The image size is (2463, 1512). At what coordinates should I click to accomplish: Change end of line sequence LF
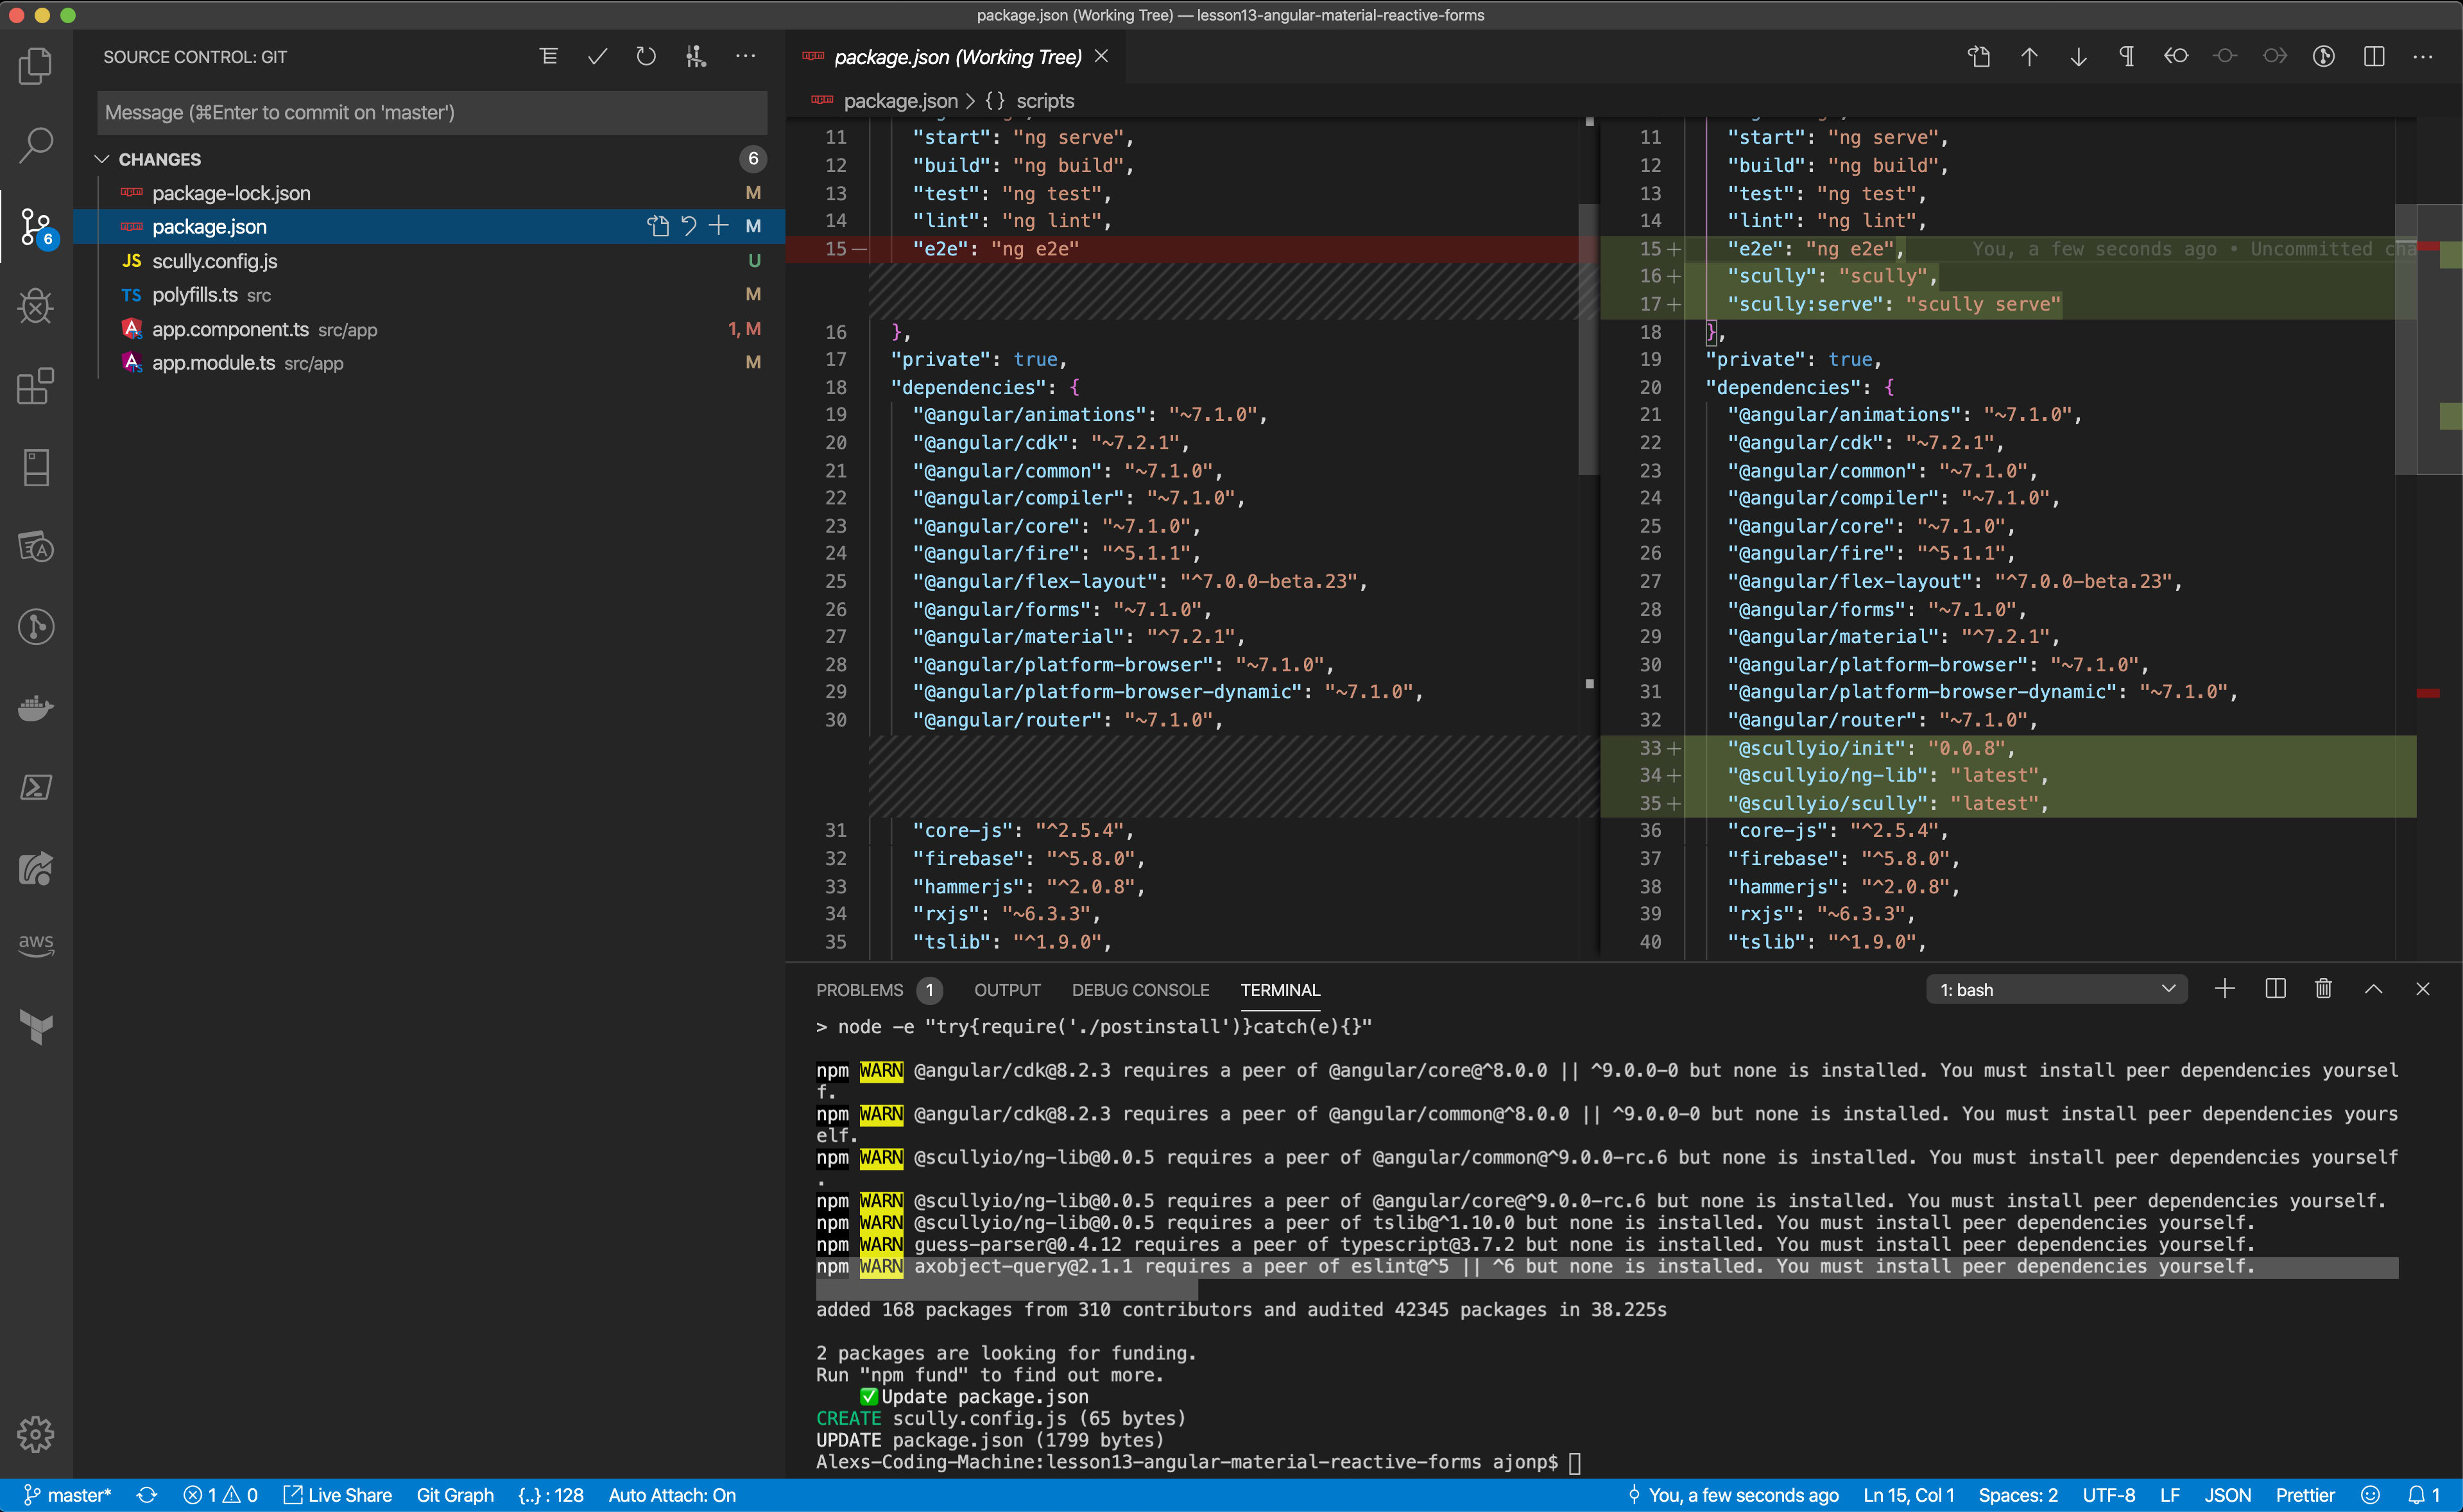[2169, 1495]
